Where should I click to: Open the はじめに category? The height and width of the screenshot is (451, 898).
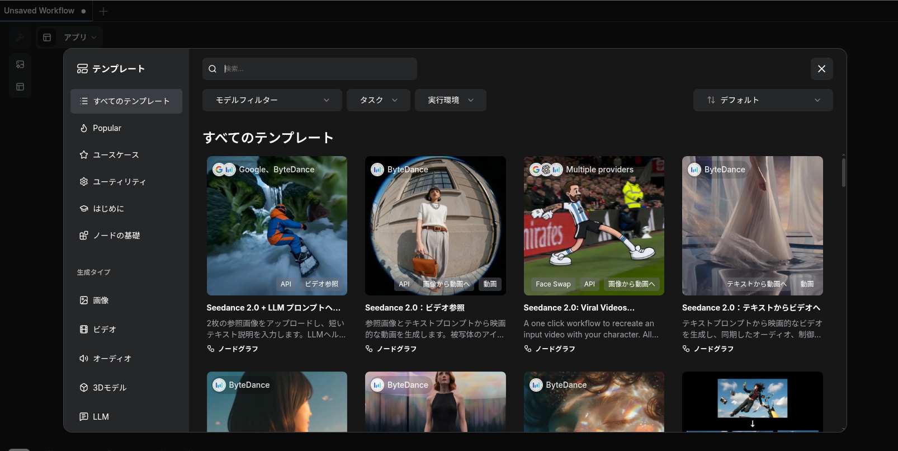pyautogui.click(x=126, y=209)
